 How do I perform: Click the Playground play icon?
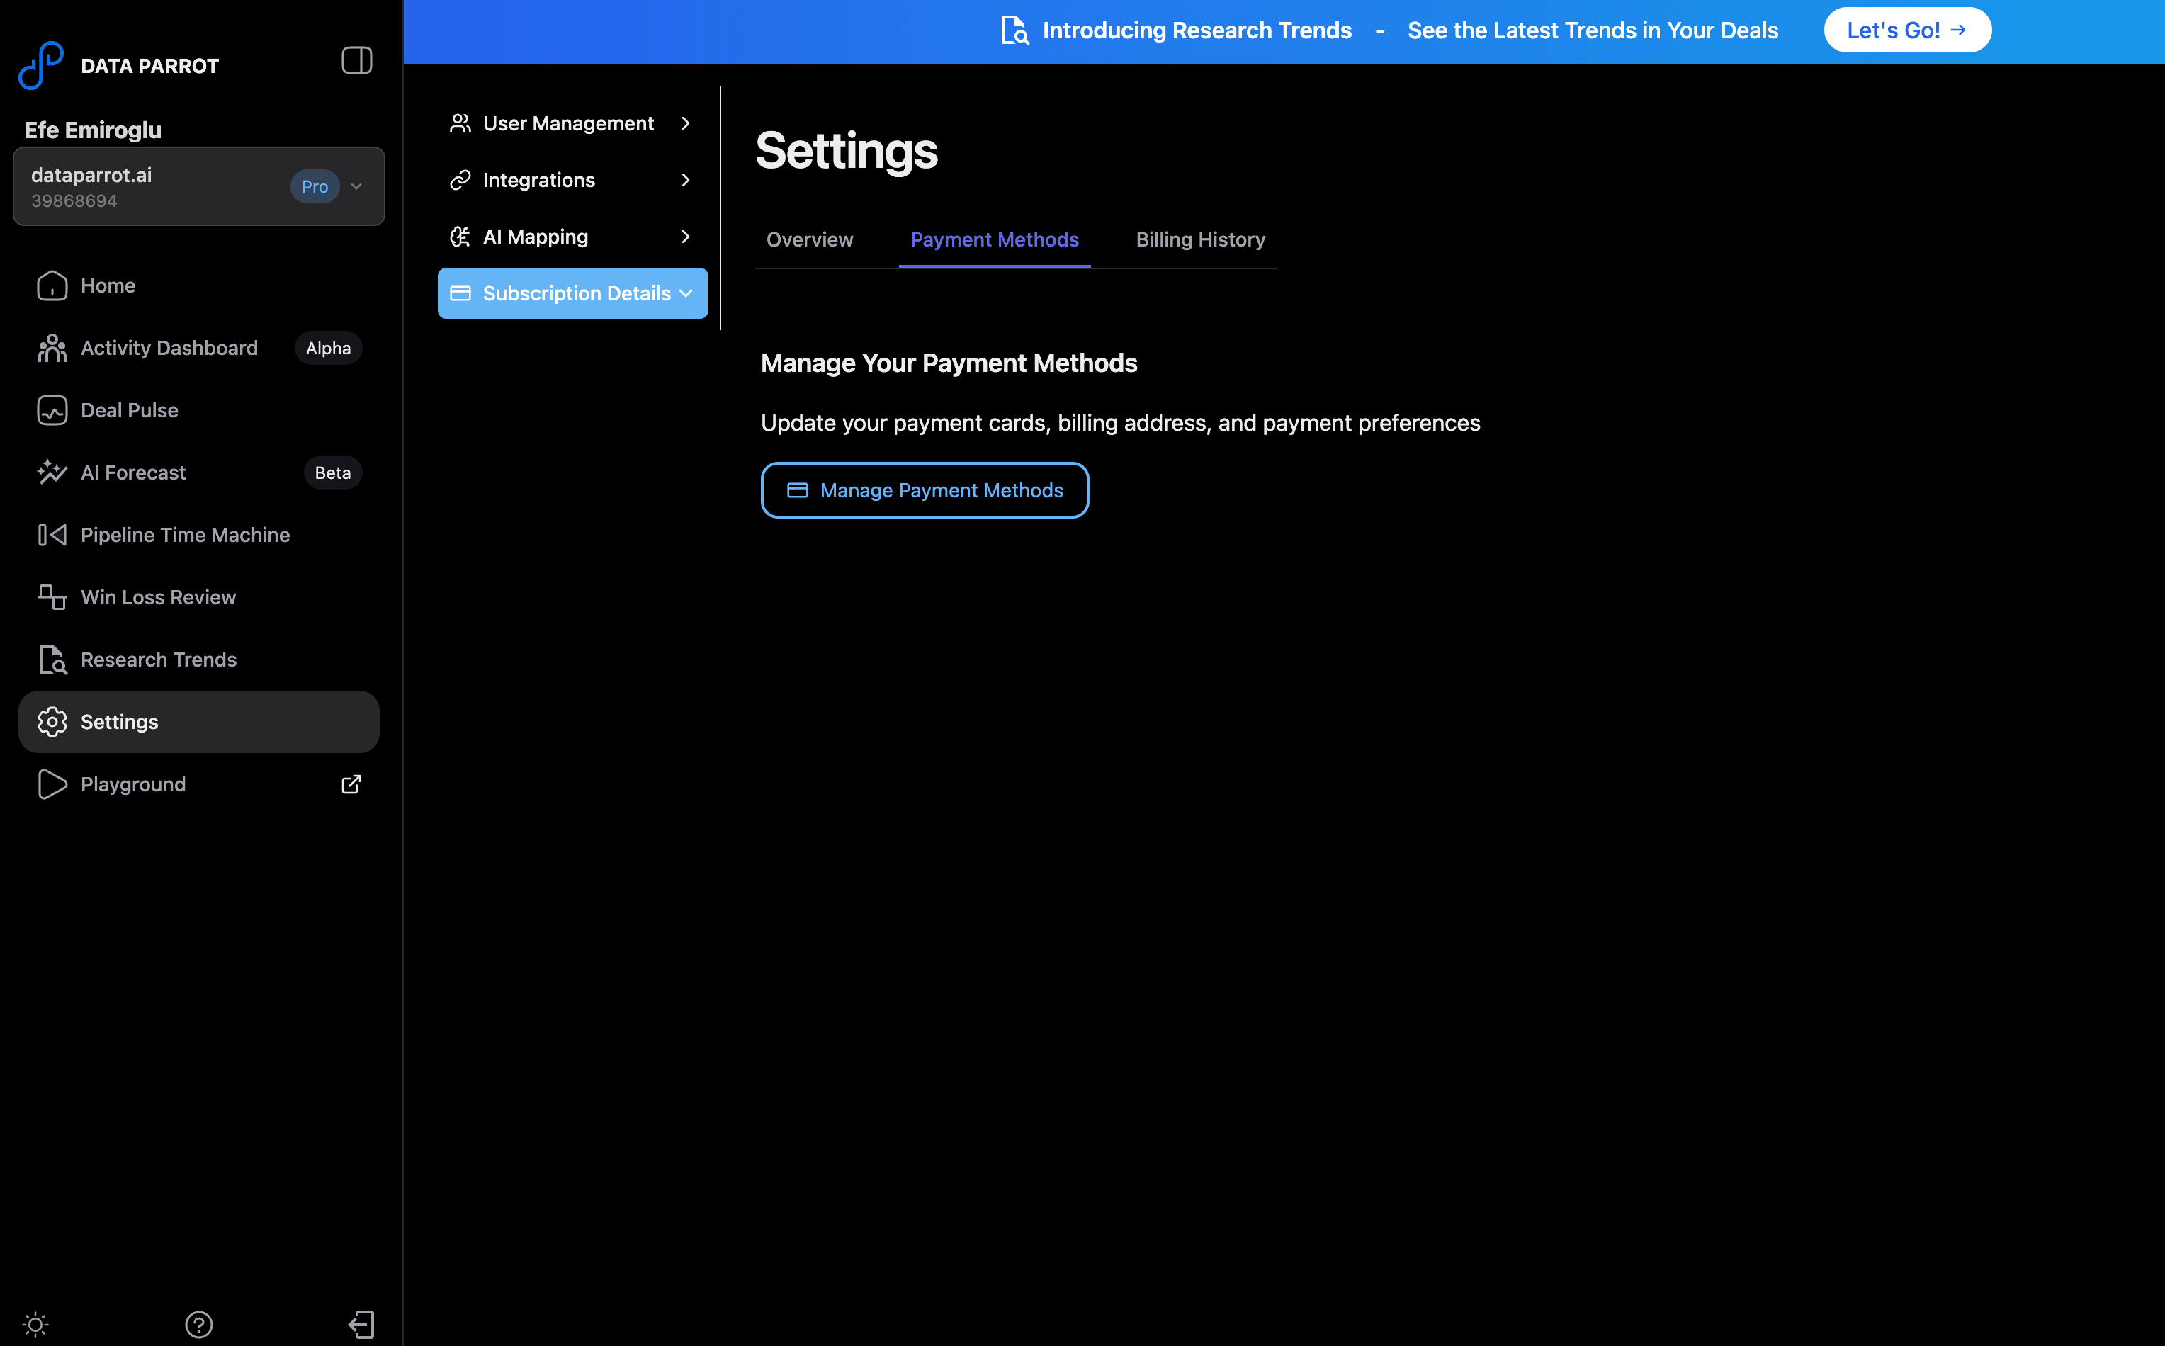(x=52, y=784)
